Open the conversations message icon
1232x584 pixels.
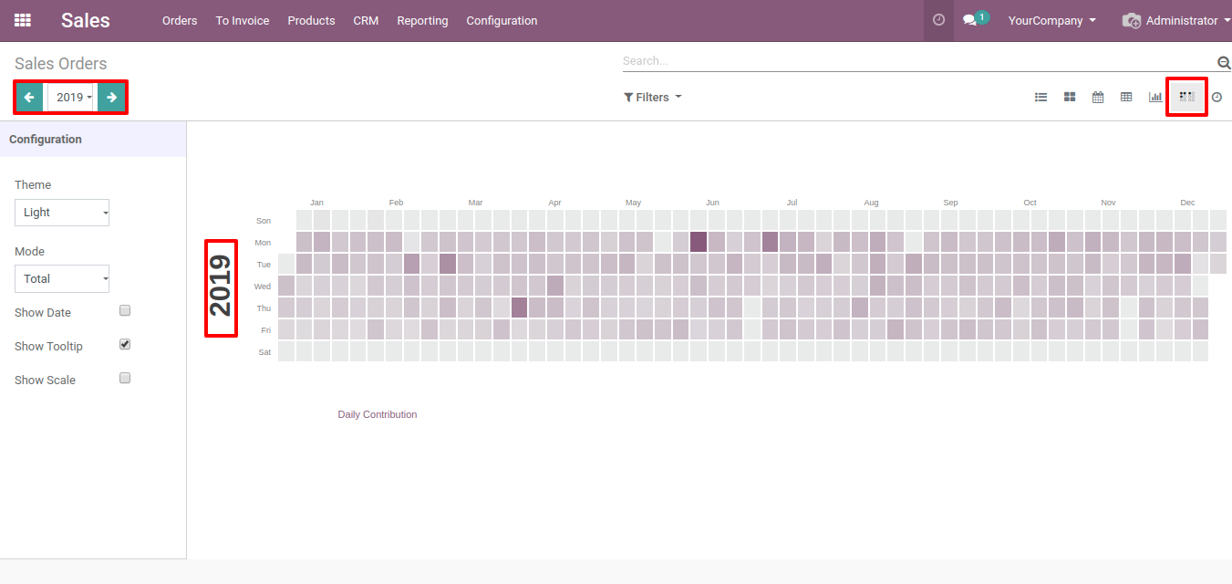[x=970, y=20]
